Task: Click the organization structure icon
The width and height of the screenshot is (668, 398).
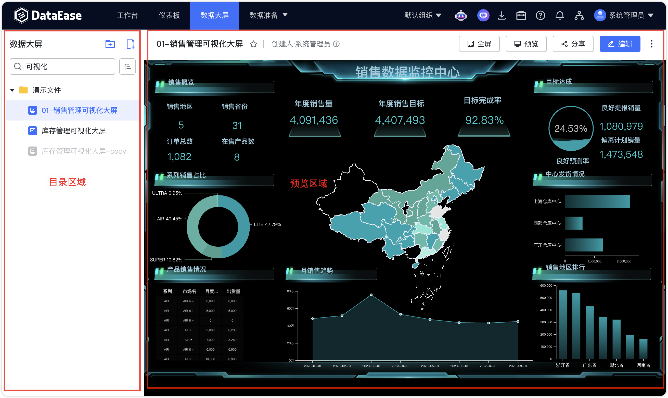Action: (579, 15)
